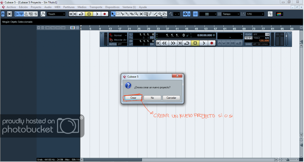Click the No button in the dialog
Screen dimensions: 304x162
(x=152, y=98)
